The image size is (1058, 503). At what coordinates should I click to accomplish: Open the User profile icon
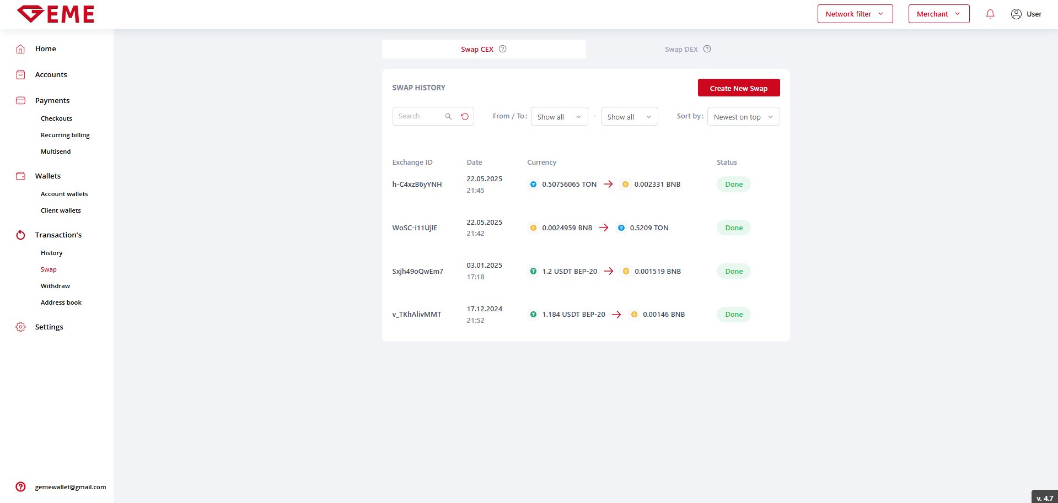pyautogui.click(x=1016, y=14)
